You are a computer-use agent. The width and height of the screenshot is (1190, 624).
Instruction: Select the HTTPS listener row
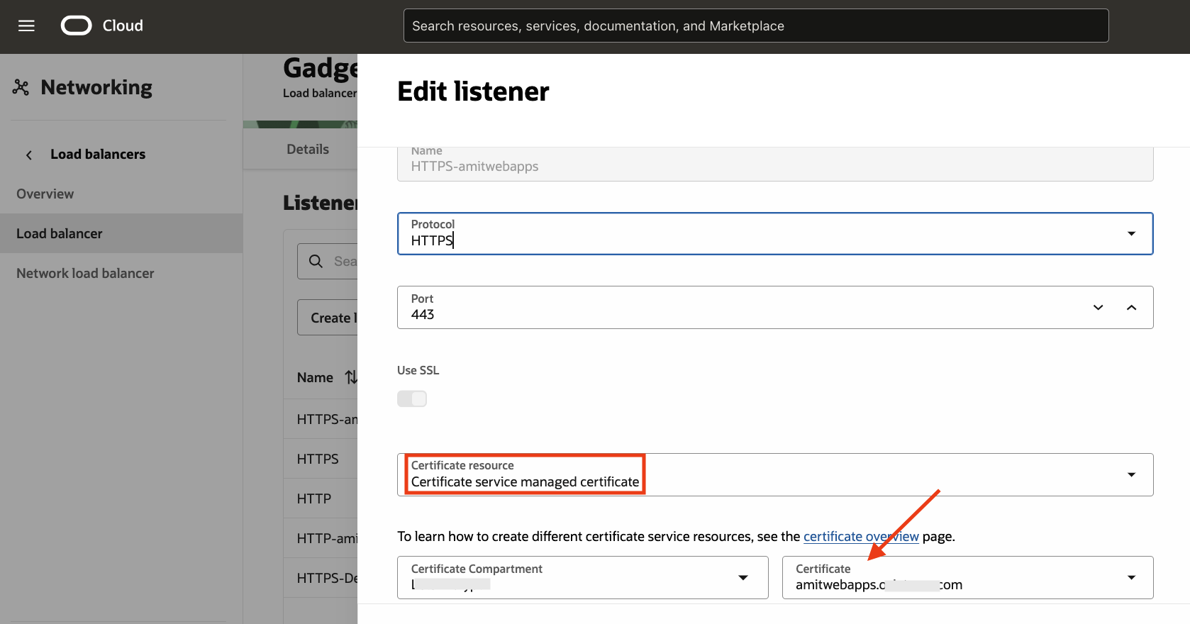[321, 459]
